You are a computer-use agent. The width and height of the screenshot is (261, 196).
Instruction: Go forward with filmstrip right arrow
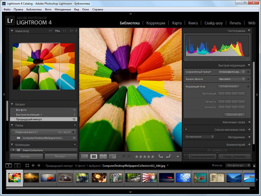[39, 166]
